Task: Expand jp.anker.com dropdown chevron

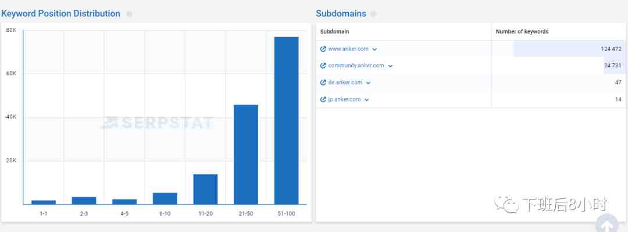Action: coord(366,100)
